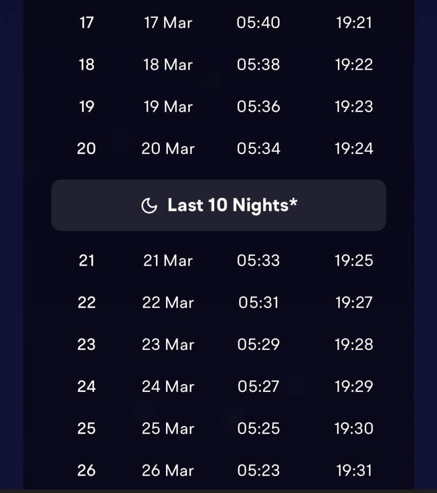Click the 05:31 time for 22 Mar
Image resolution: width=437 pixels, height=493 pixels.
[x=258, y=302]
